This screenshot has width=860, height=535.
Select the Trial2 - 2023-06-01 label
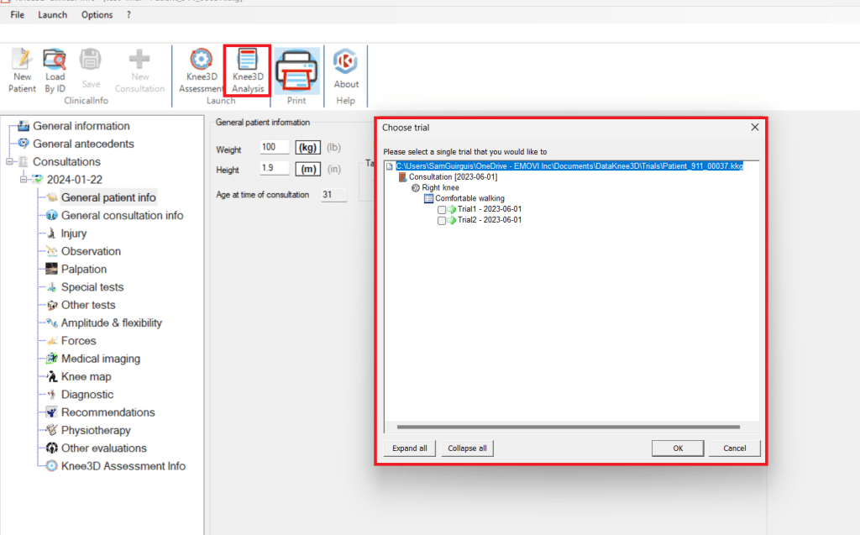tap(490, 220)
